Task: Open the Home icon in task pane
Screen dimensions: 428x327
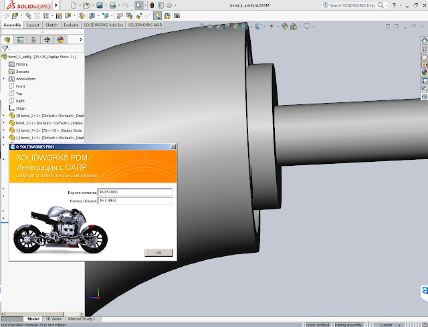Action: (424, 41)
